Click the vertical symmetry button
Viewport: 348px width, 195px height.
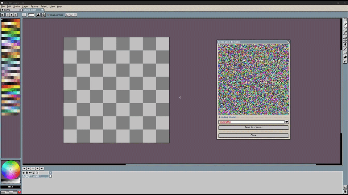point(71,15)
